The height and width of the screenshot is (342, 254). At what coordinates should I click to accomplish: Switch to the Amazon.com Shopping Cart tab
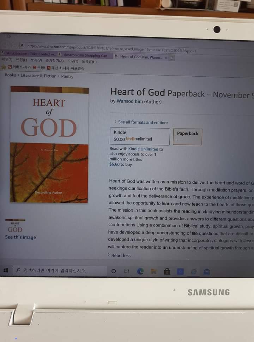click(x=85, y=55)
